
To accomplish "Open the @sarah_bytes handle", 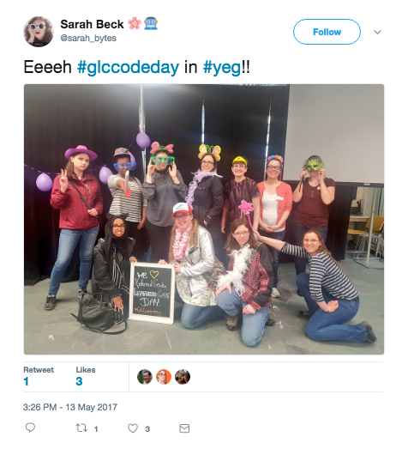I will pyautogui.click(x=88, y=38).
